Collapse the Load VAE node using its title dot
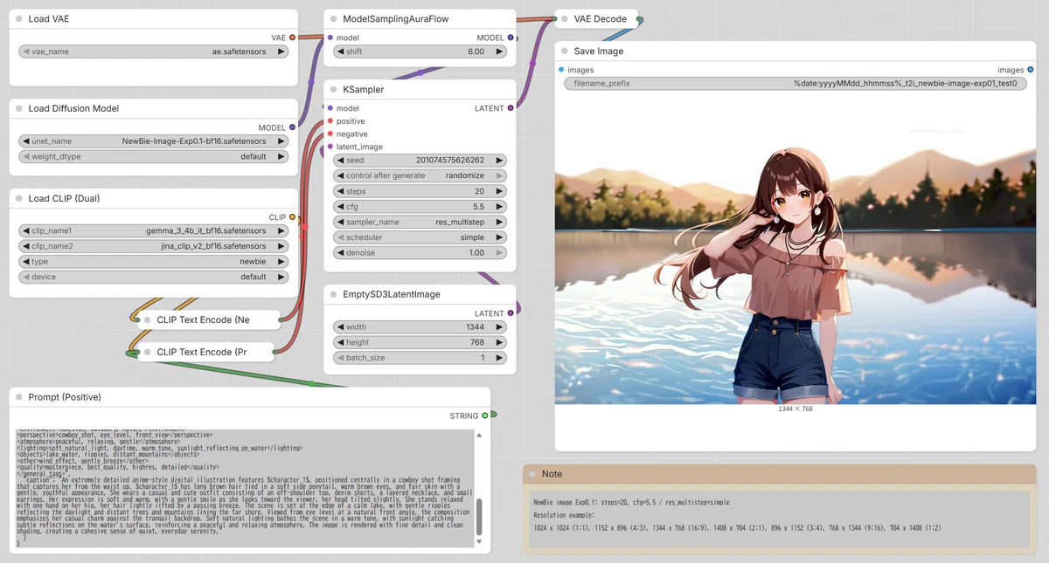 coord(18,18)
